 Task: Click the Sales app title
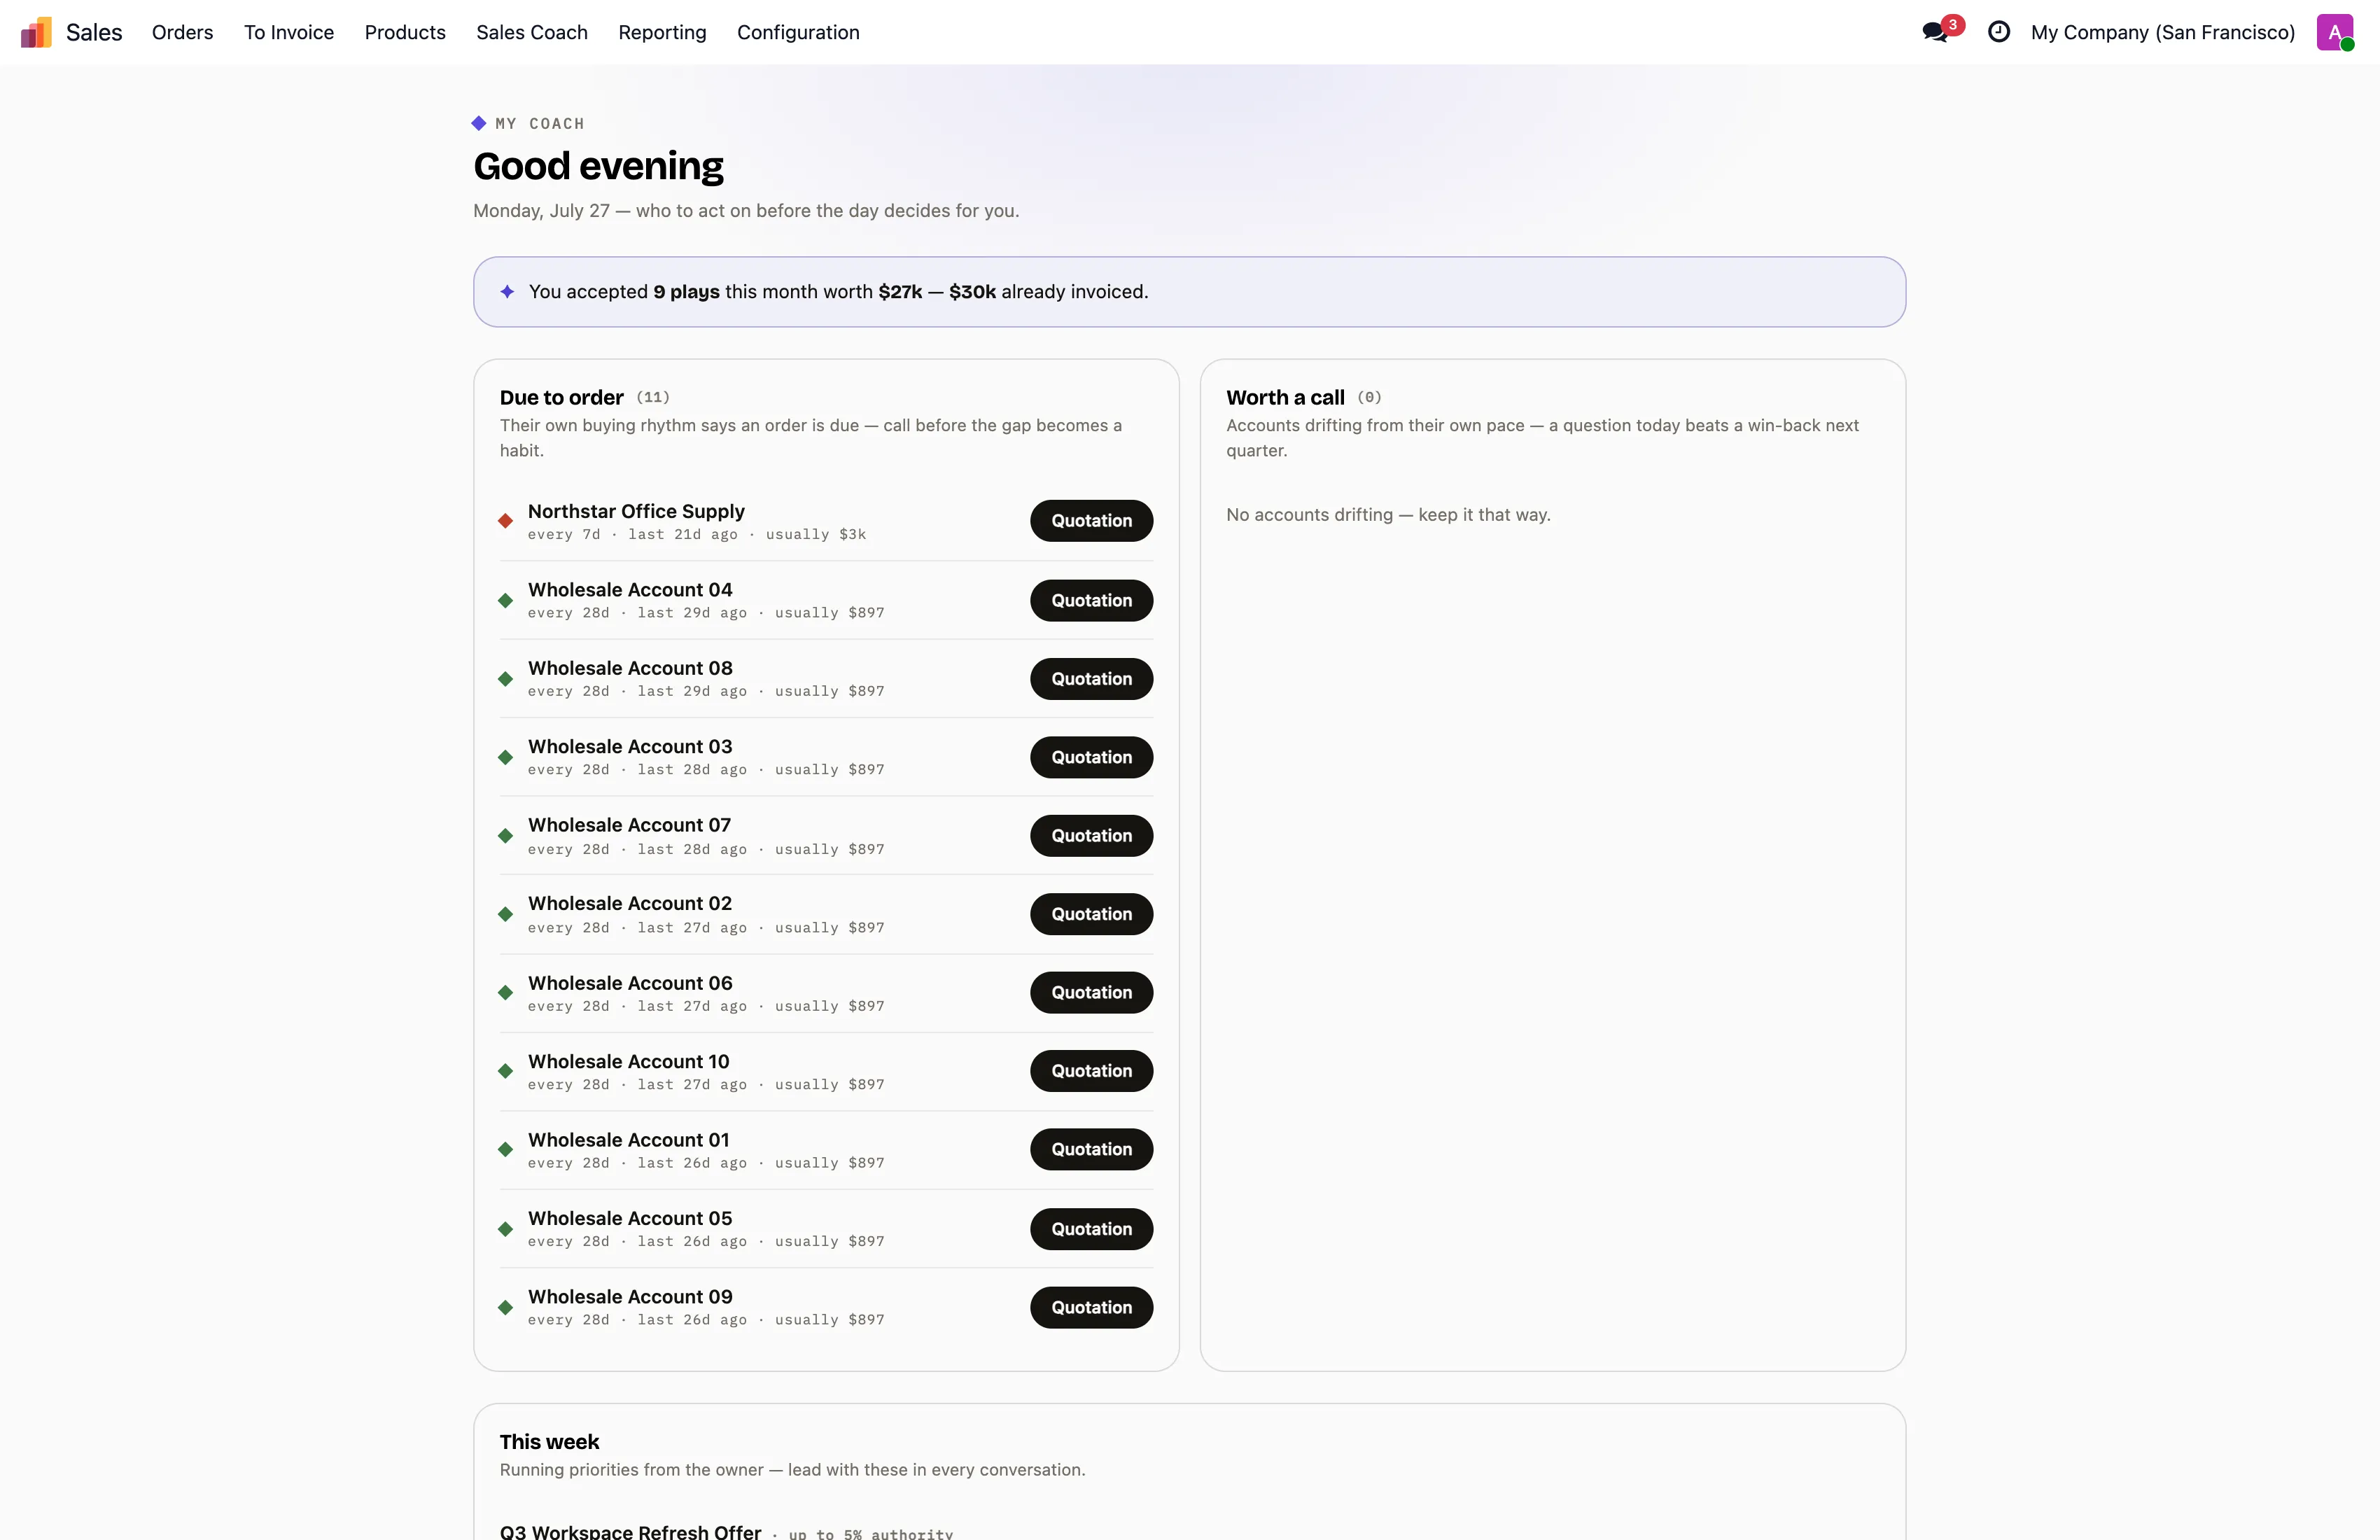pos(94,32)
